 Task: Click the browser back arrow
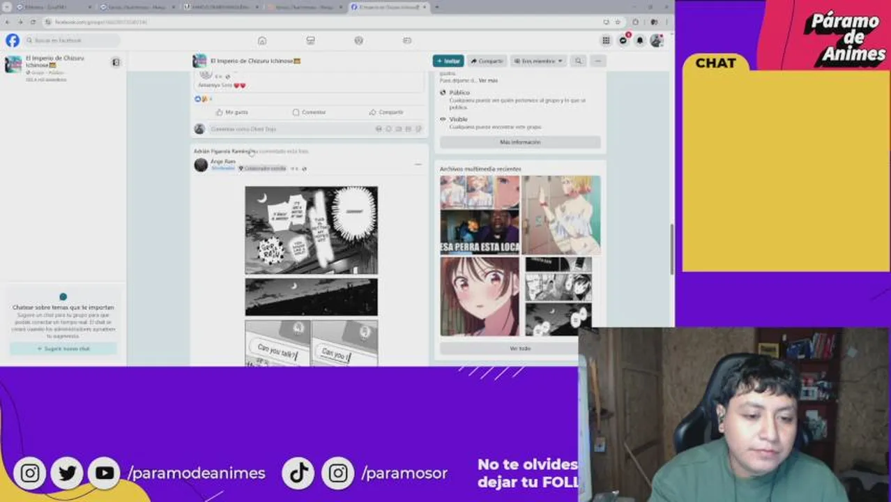[7, 22]
